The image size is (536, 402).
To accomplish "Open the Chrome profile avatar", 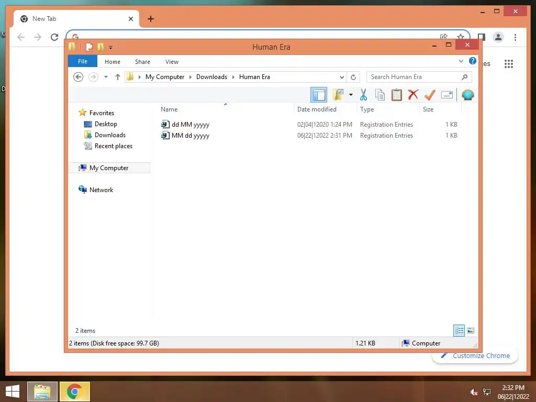I will click(498, 37).
